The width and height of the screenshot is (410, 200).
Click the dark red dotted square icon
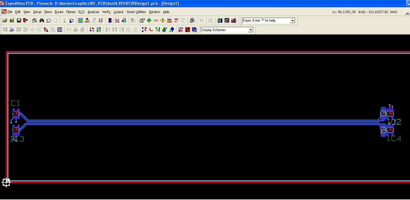[188, 30]
